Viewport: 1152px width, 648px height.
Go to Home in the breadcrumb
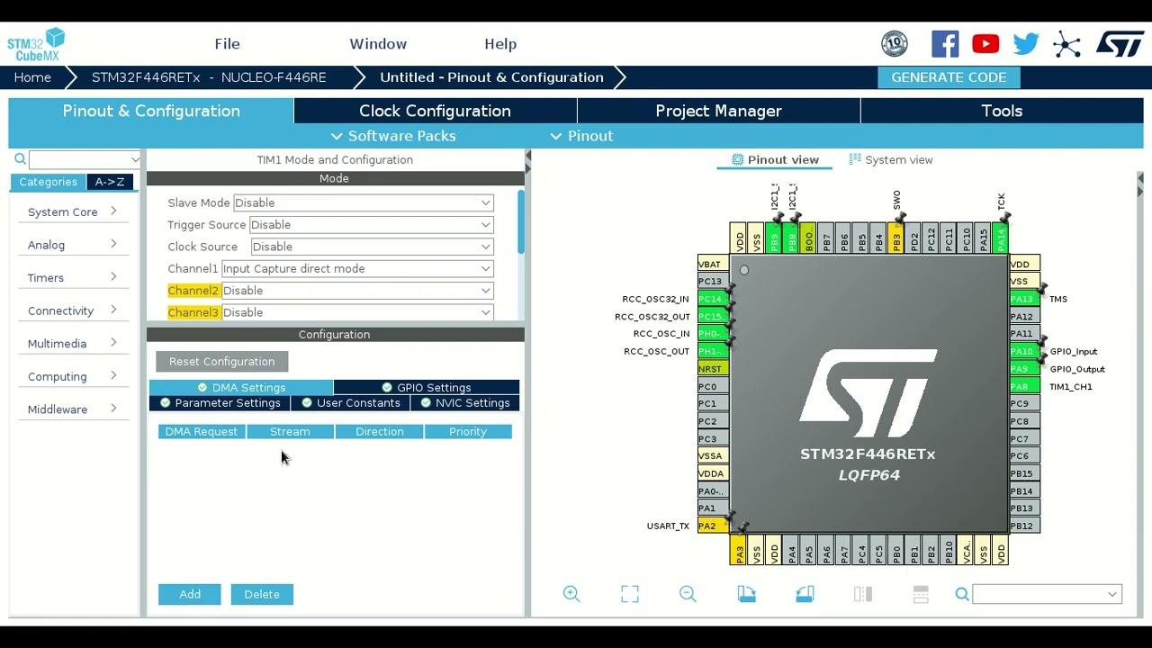click(x=32, y=77)
